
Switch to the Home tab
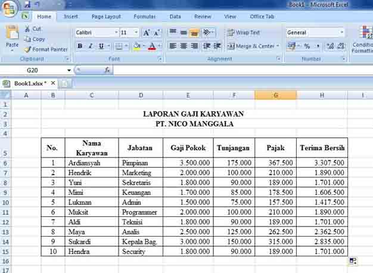44,17
